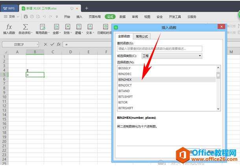The width and height of the screenshot is (240, 166).
Task: Switch to the 常用公式 tab
Action: 142,36
